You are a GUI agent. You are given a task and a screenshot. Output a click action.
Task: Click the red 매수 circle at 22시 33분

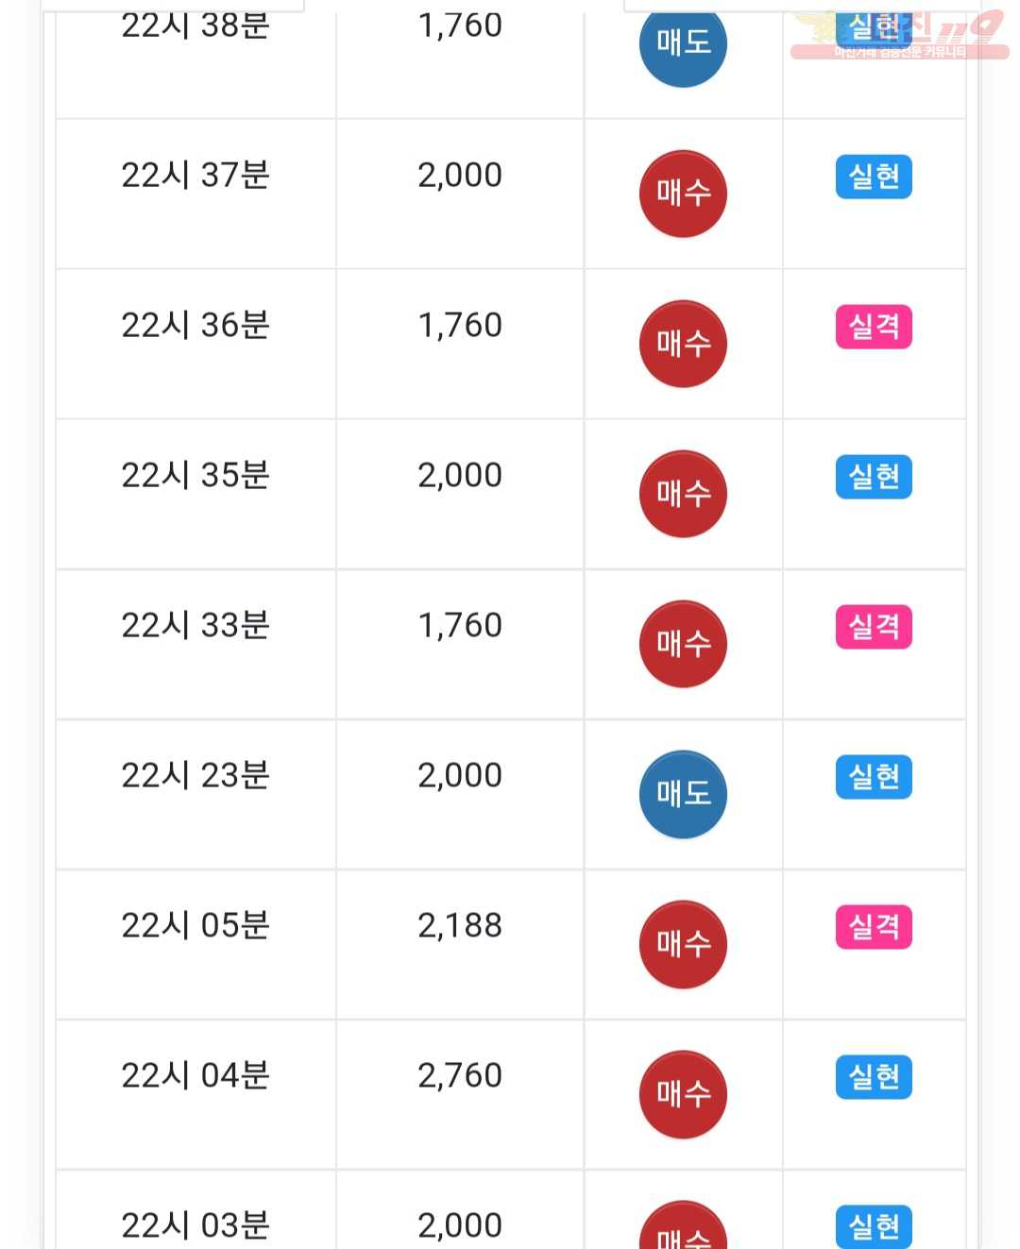point(683,644)
